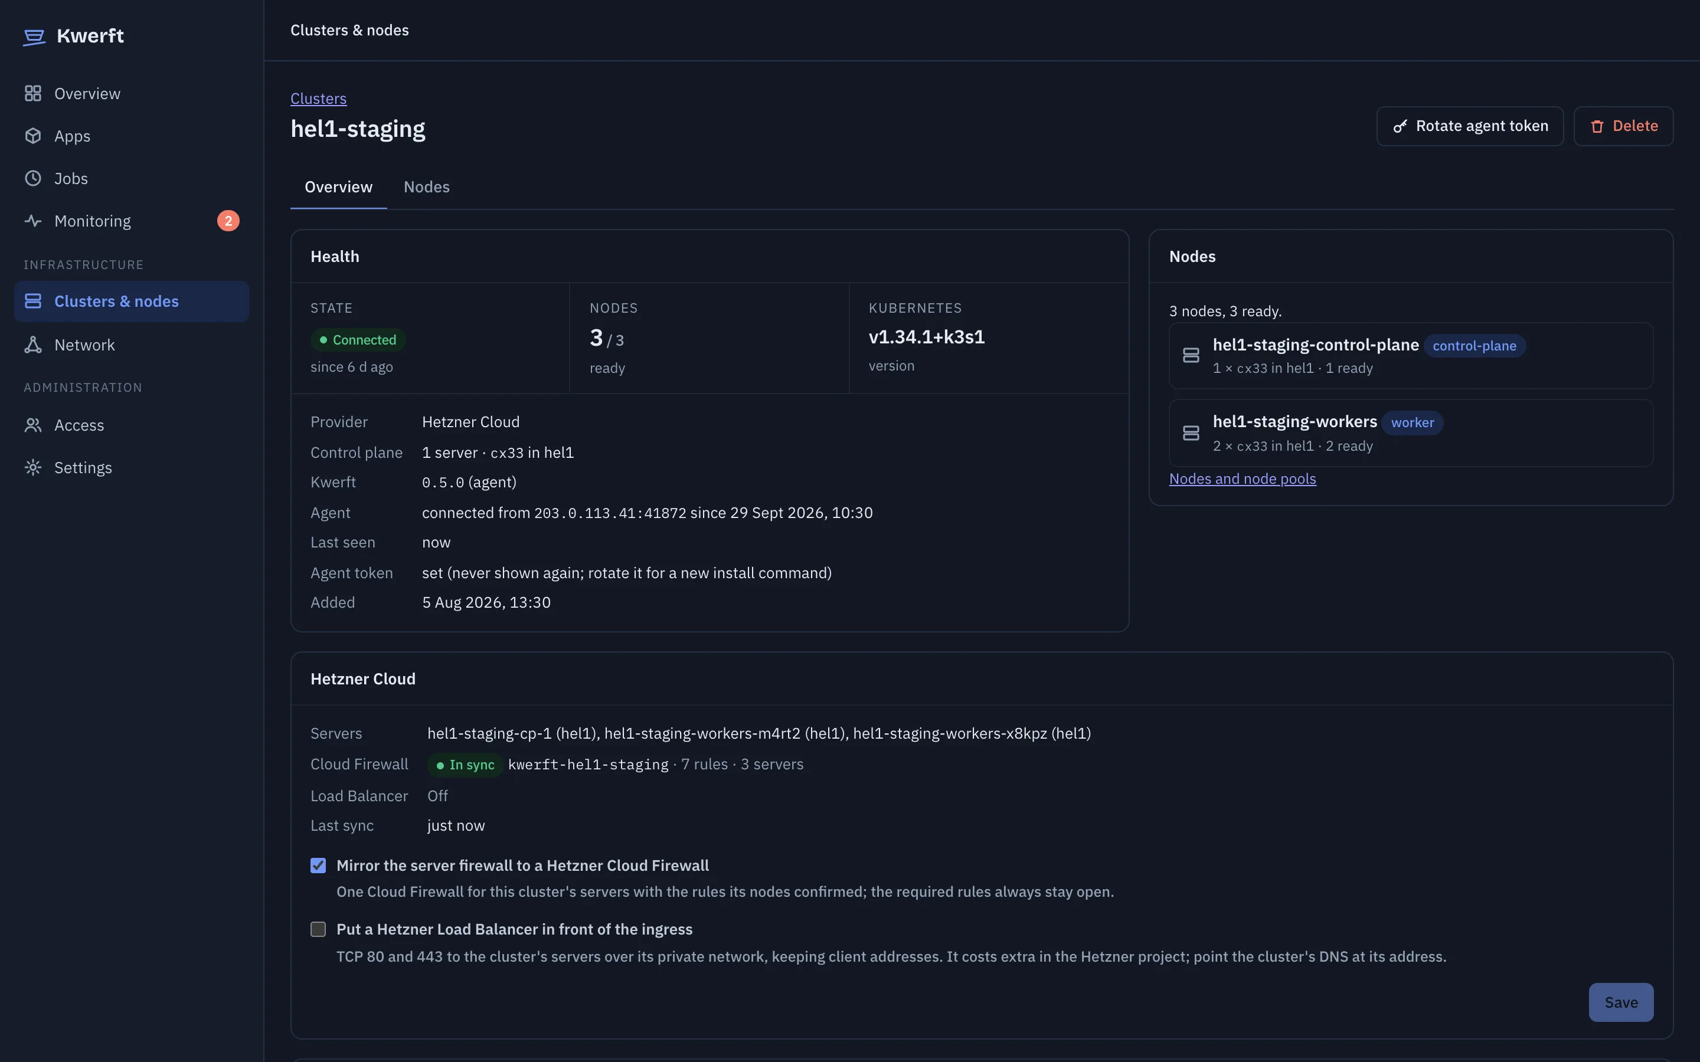Click the 'since 6 d ago' text

click(351, 368)
